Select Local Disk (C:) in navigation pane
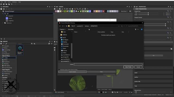This screenshot has height=97, width=174. click(66, 55)
